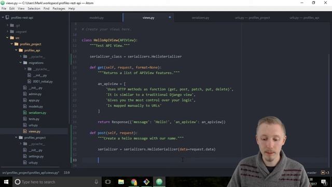Open Google Chrome from taskbar
332x187 pixels.
134,182
